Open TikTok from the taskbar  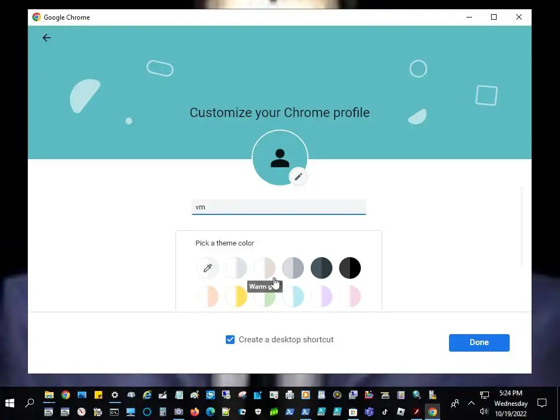tap(384, 412)
